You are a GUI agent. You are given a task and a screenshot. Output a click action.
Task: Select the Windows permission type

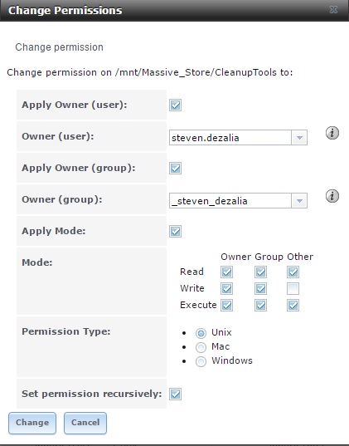[x=201, y=361]
